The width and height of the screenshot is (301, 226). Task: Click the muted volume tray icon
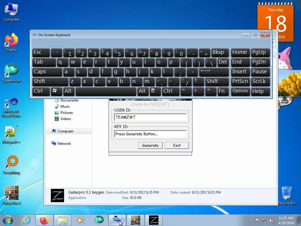tap(271, 220)
